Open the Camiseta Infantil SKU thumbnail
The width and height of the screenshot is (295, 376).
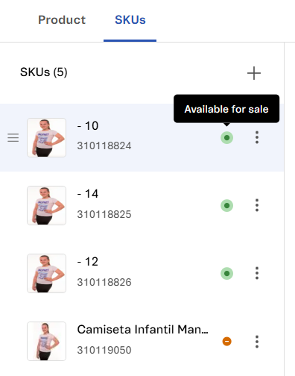[46, 341]
